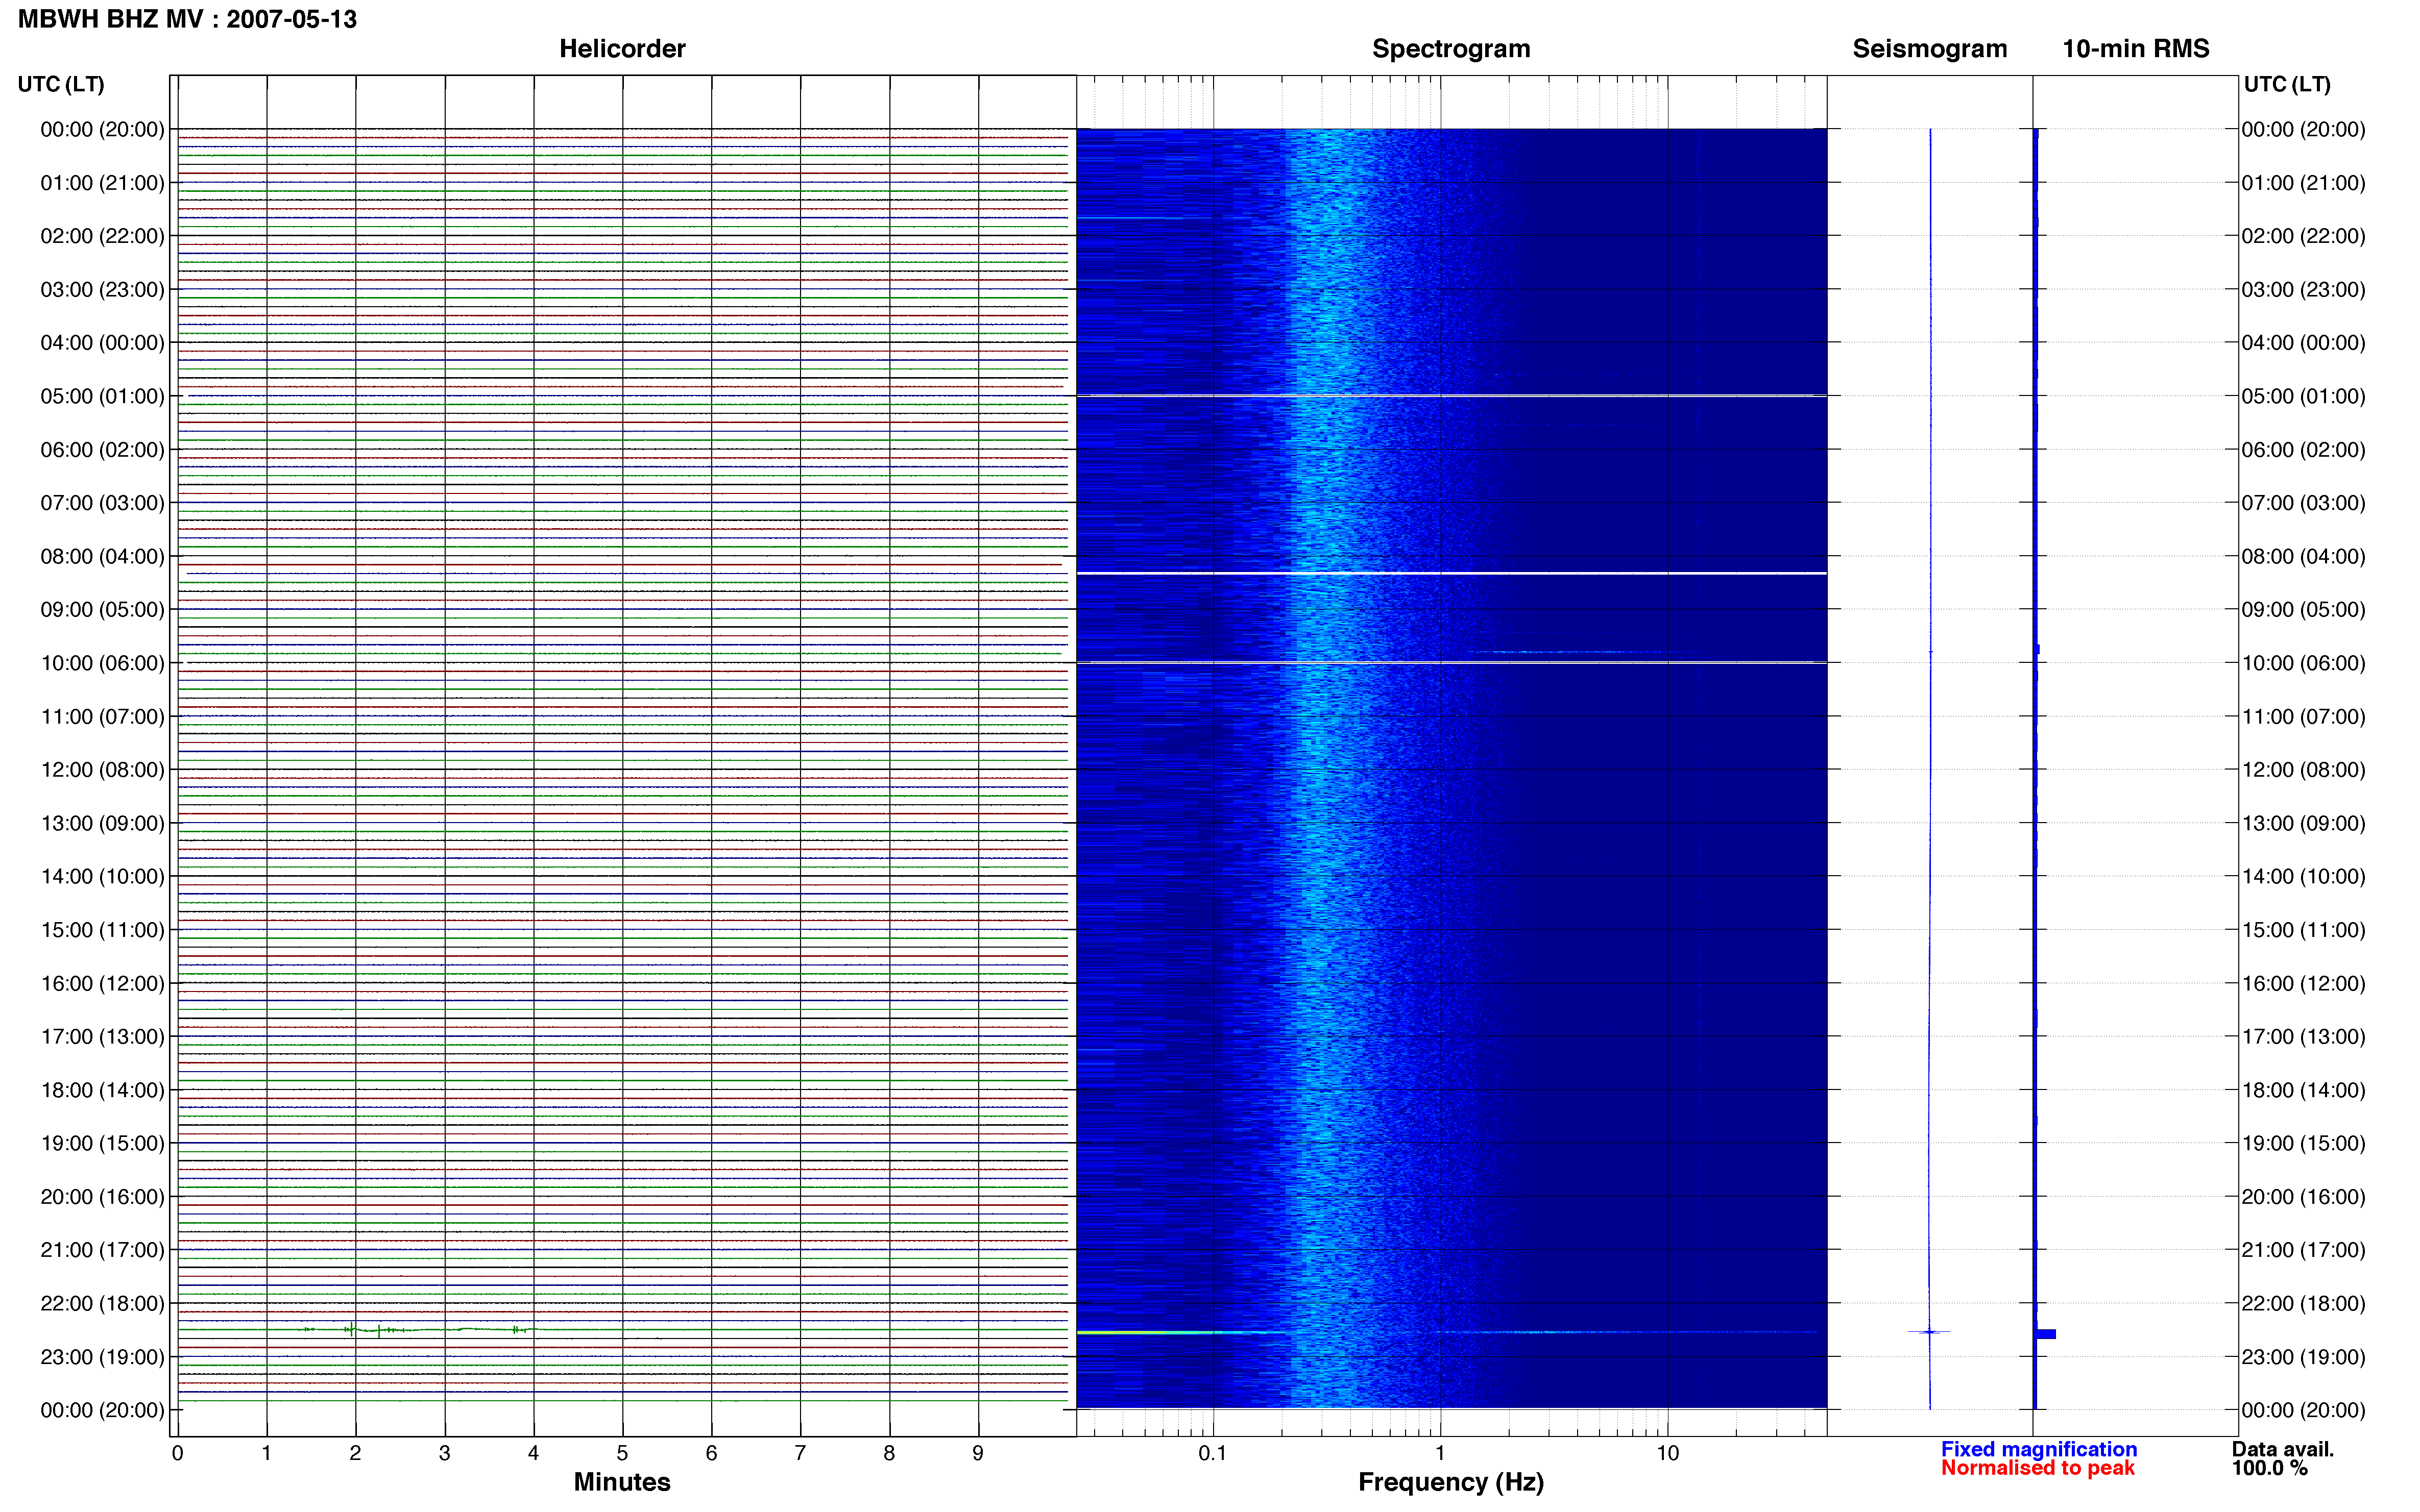The image size is (2420, 1512).
Task: Click left time label '10:00 (06:00)'
Action: click(x=102, y=663)
